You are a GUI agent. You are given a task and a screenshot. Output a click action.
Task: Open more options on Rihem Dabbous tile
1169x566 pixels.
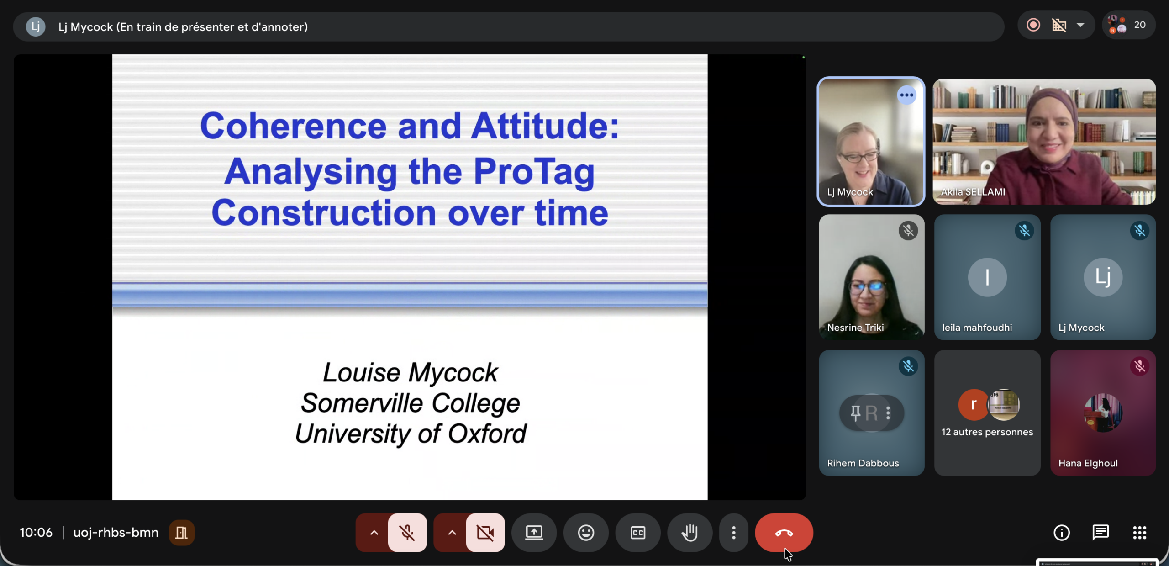888,413
